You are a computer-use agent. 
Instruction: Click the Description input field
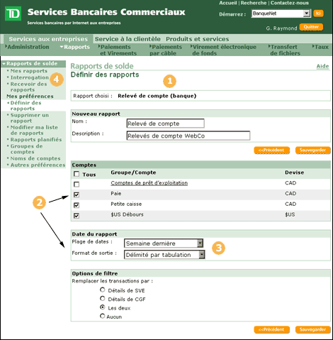point(188,136)
